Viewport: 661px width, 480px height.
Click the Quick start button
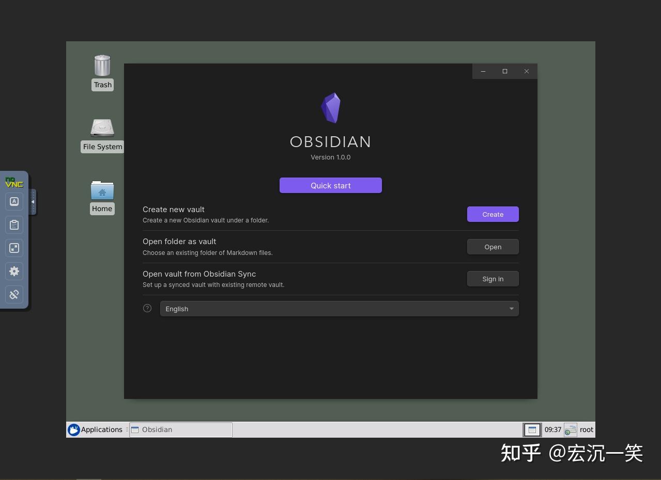click(330, 185)
